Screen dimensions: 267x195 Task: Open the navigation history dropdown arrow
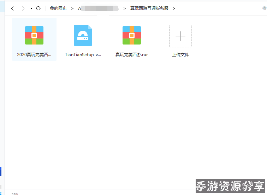tap(31, 8)
